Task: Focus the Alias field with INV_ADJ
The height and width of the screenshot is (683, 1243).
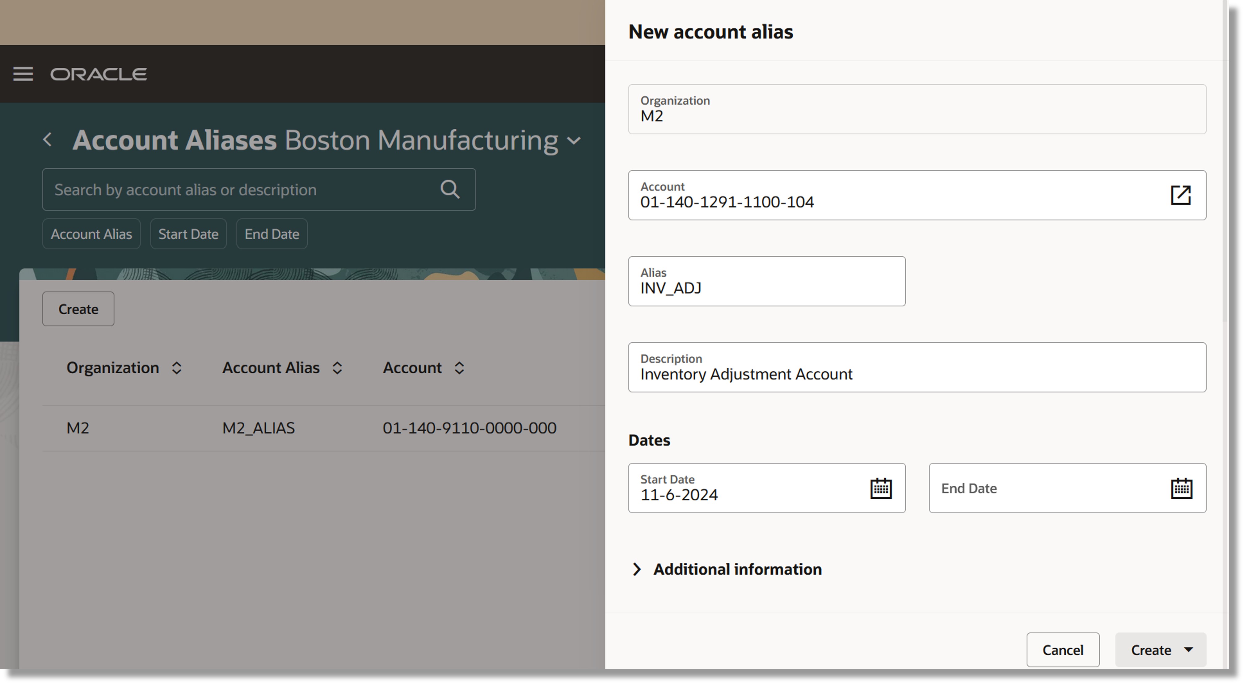Action: (766, 288)
